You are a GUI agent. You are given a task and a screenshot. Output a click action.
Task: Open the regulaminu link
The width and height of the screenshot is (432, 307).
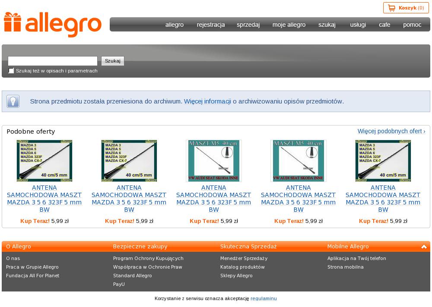tap(264, 298)
